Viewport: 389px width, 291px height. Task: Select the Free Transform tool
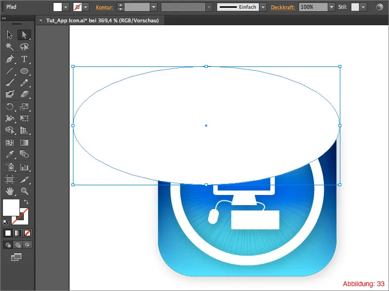coord(24,118)
